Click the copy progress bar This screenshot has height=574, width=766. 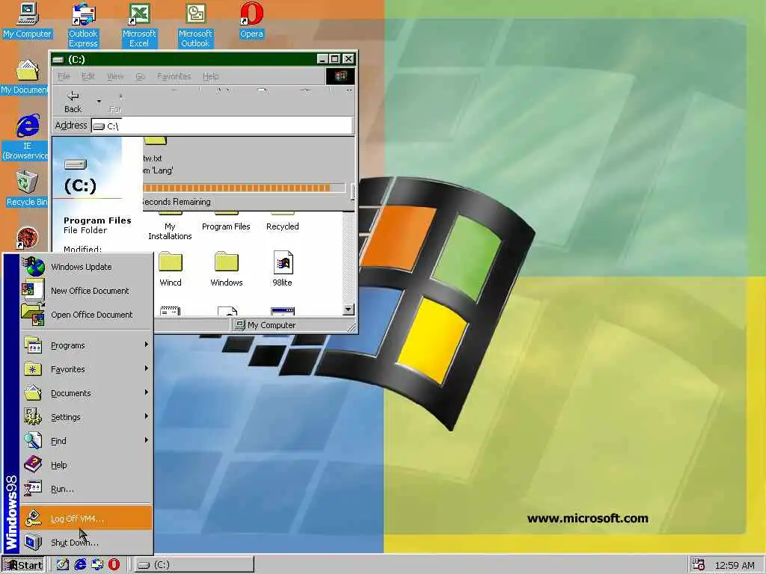(243, 188)
